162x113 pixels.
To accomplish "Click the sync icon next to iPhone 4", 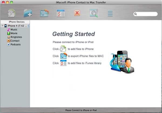I will click(29, 26).
